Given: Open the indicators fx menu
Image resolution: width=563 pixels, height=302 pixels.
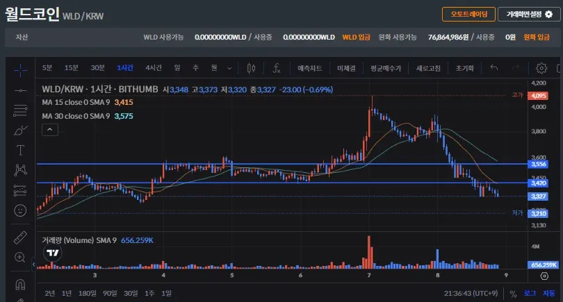Looking at the screenshot, I should click(276, 68).
